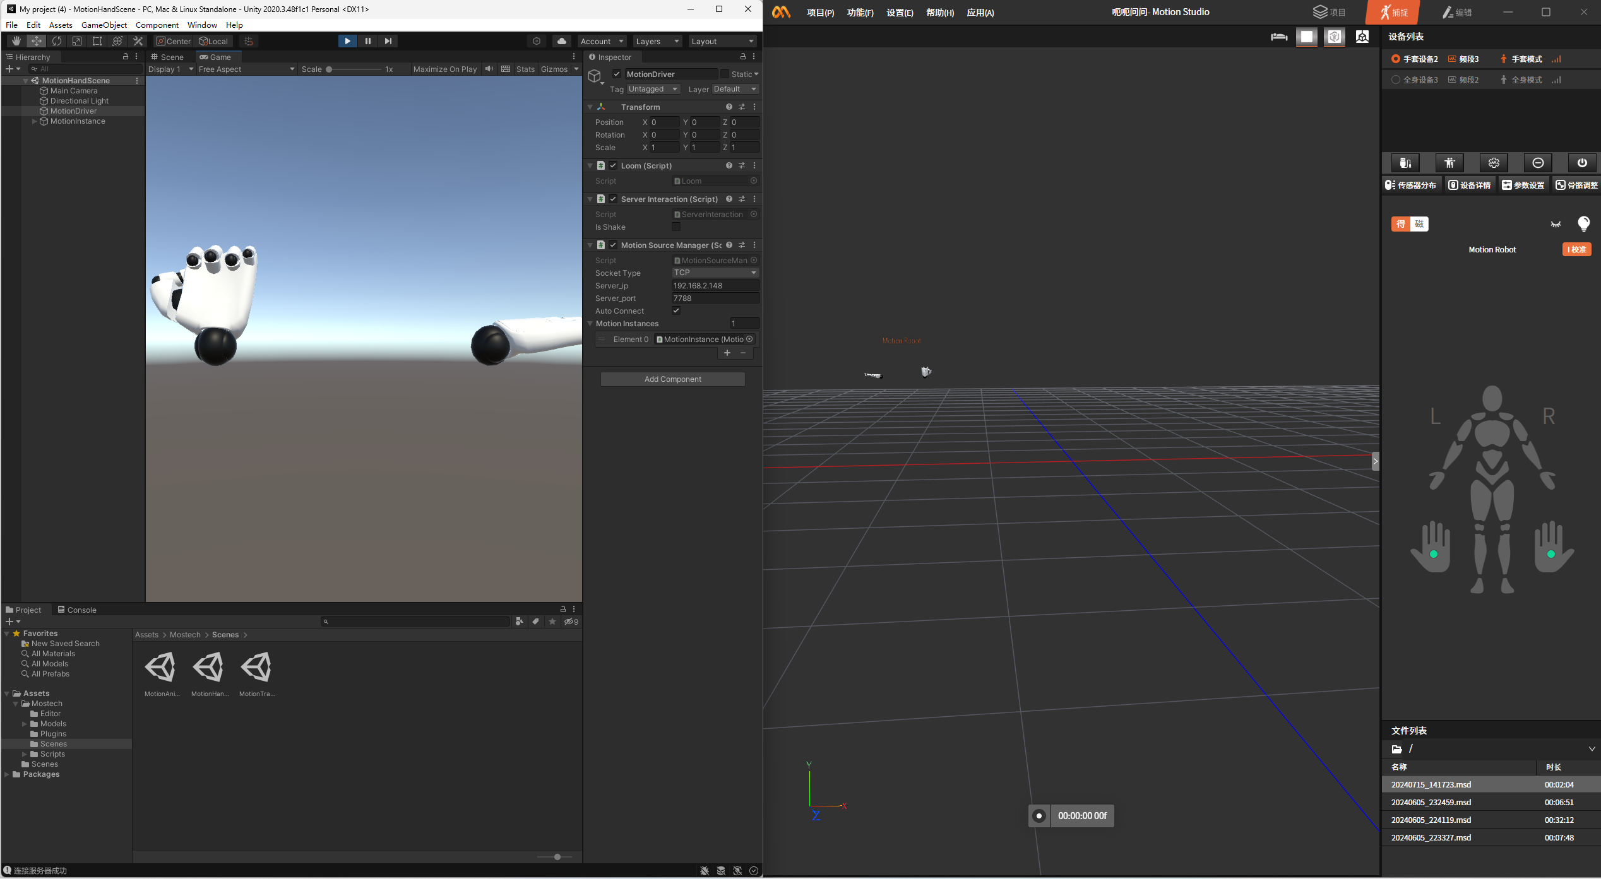This screenshot has width=1601, height=879.
Task: Open the Unity cloud services icon
Action: tap(561, 41)
